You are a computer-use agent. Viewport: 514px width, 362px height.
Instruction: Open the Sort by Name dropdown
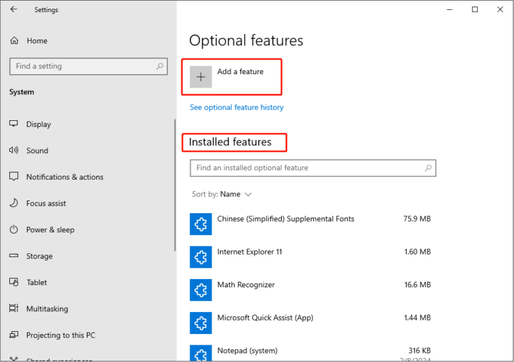222,194
